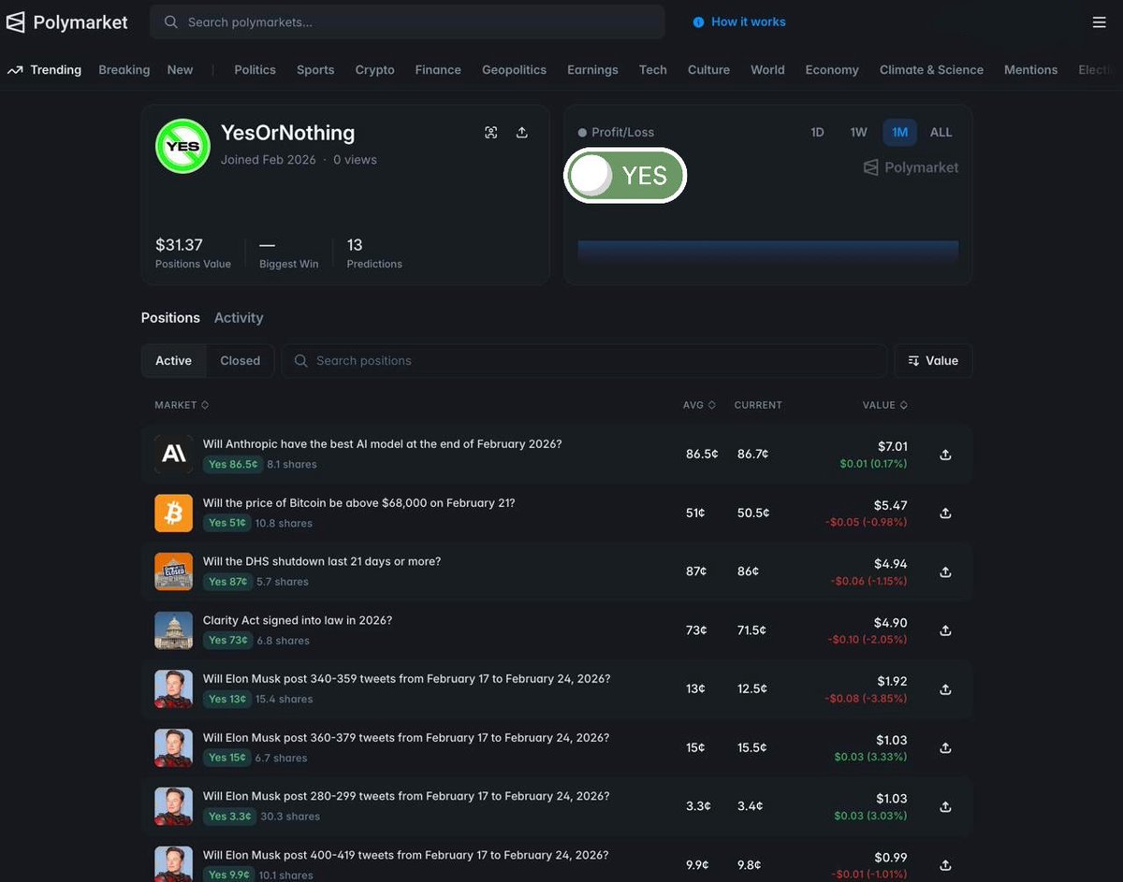Screen dimensions: 1123x882
Task: Click the DHS shutdown market thumbnail
Action: point(173,571)
